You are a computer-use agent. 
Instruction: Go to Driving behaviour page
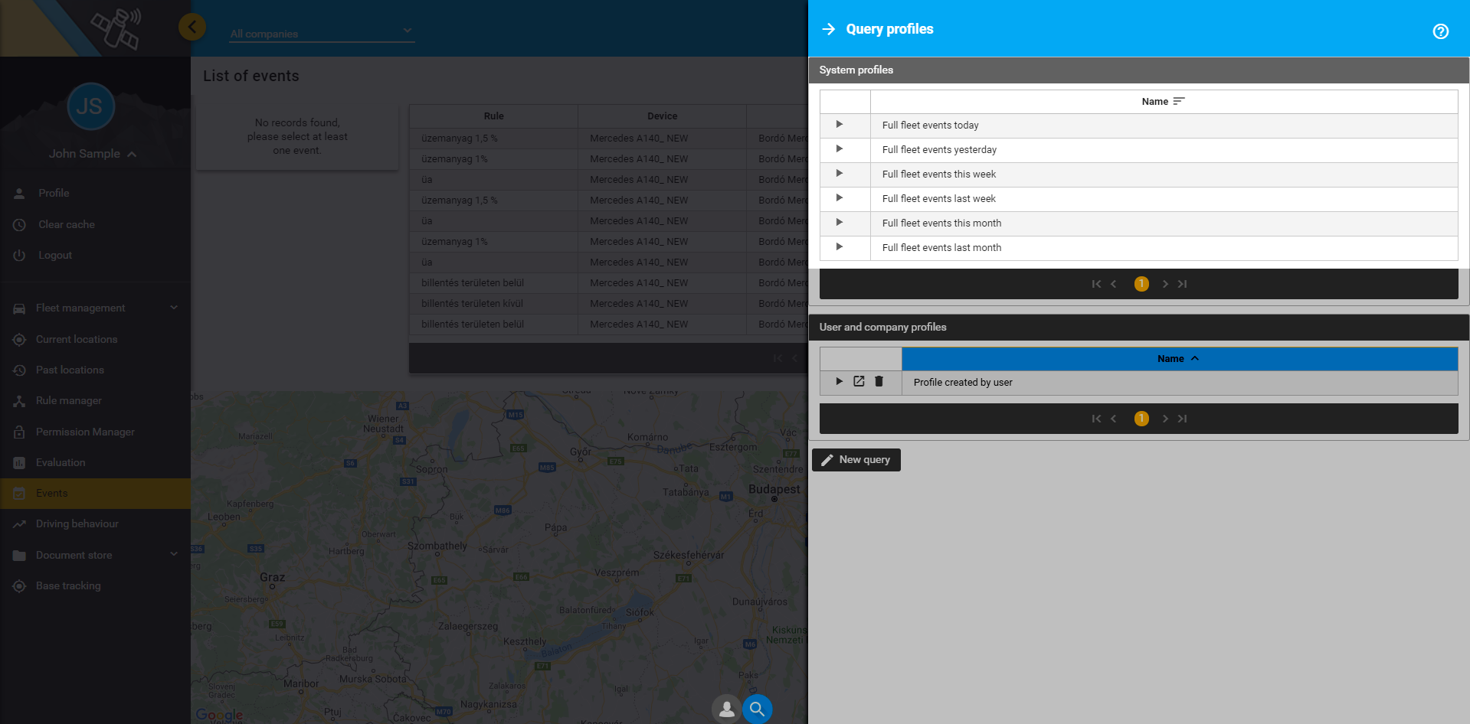[77, 523]
